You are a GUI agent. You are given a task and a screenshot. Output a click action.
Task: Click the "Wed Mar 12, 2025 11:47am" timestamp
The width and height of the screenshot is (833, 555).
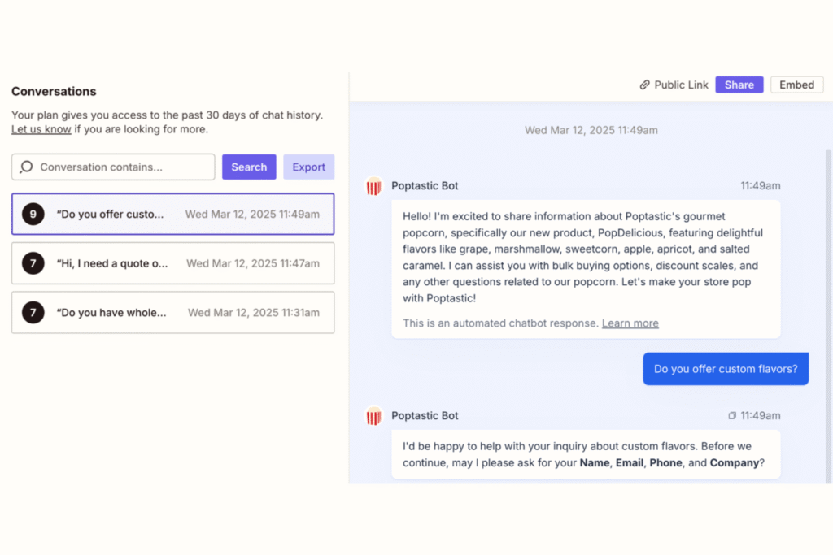coord(253,263)
